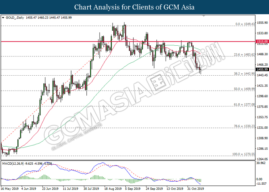269x192 pixels.
Task: Click the Fibonacci label 78.6 = 1330.23
Action: (244, 126)
